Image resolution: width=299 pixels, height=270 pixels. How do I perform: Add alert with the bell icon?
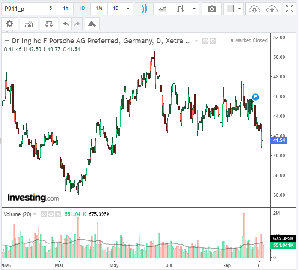(92, 24)
